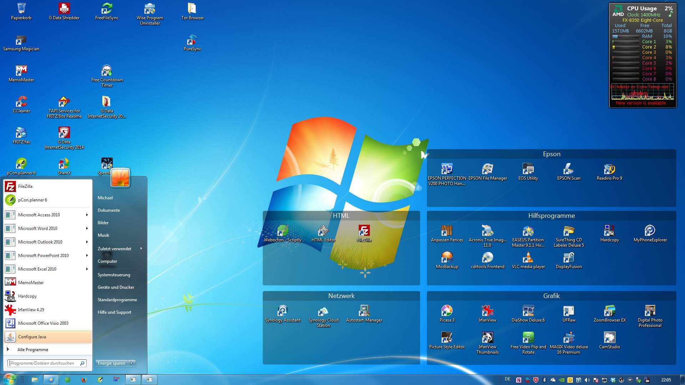Open CamStudio in the Grafik fence

[x=609, y=340]
